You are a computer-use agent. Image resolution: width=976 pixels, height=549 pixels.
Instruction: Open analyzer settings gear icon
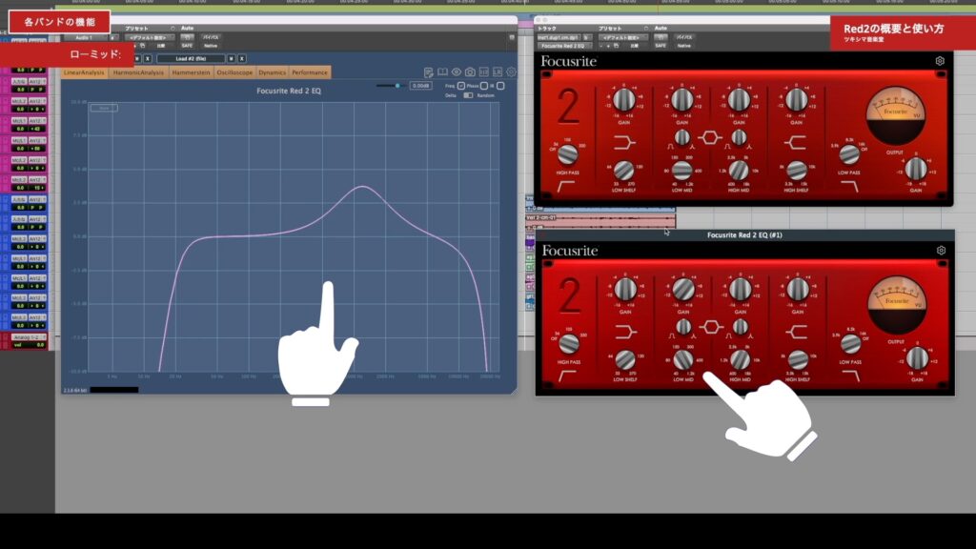[511, 72]
